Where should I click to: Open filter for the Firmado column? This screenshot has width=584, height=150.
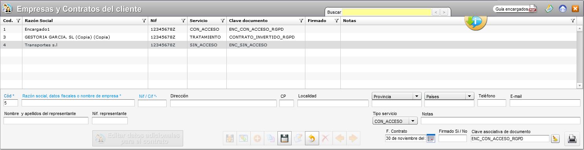point(336,20)
